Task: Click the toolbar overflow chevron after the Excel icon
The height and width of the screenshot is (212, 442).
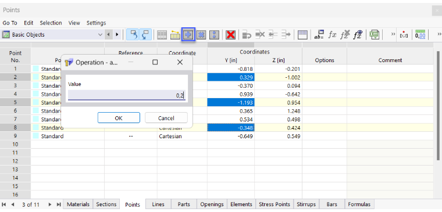Action: point(393,34)
